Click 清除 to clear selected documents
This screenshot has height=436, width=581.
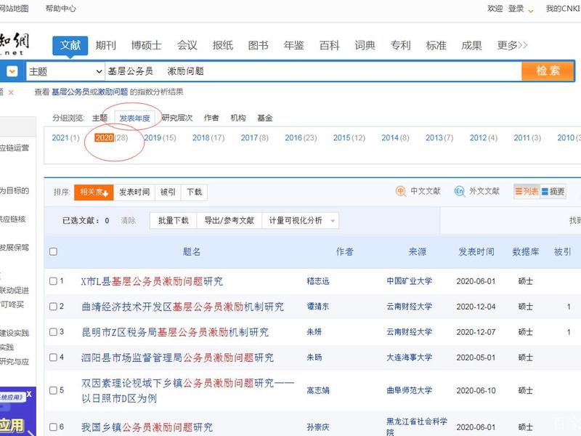tap(128, 221)
